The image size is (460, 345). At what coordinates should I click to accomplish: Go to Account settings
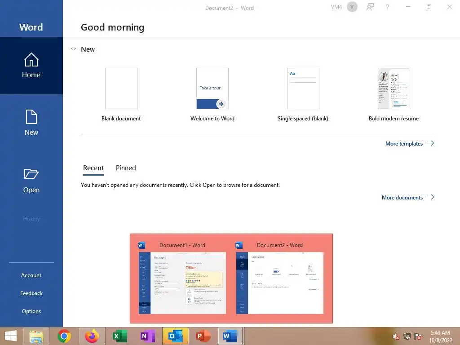pyautogui.click(x=31, y=275)
